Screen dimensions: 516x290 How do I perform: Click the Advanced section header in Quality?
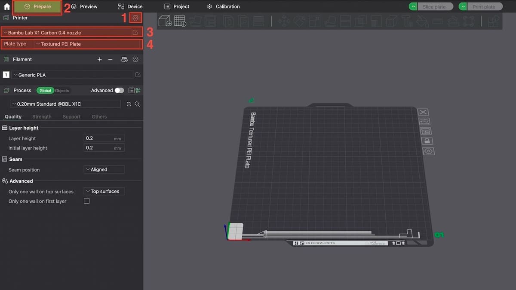point(21,181)
